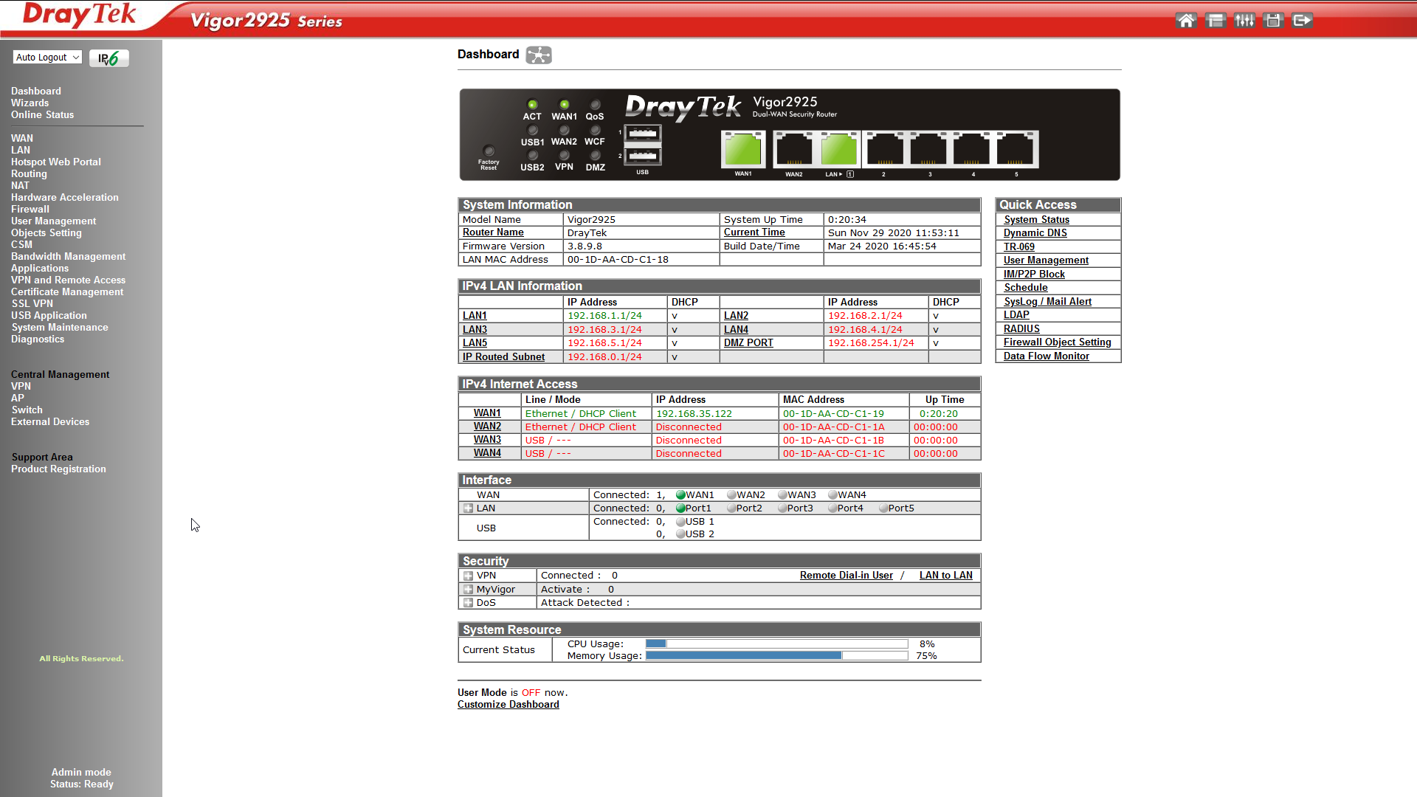Open VPN and Remote Access menu
Screen dimensions: 1417x797
pyautogui.click(x=68, y=280)
